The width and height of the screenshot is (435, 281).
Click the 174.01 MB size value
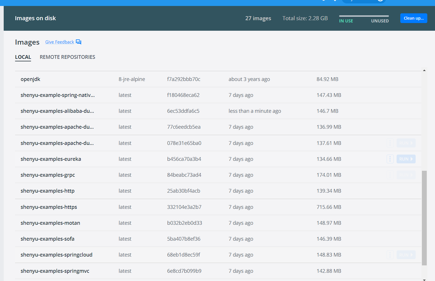[329, 175]
